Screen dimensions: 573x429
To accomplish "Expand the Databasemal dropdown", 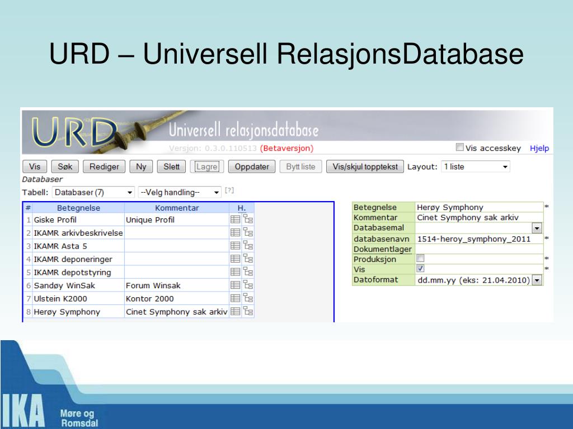I will click(x=537, y=228).
